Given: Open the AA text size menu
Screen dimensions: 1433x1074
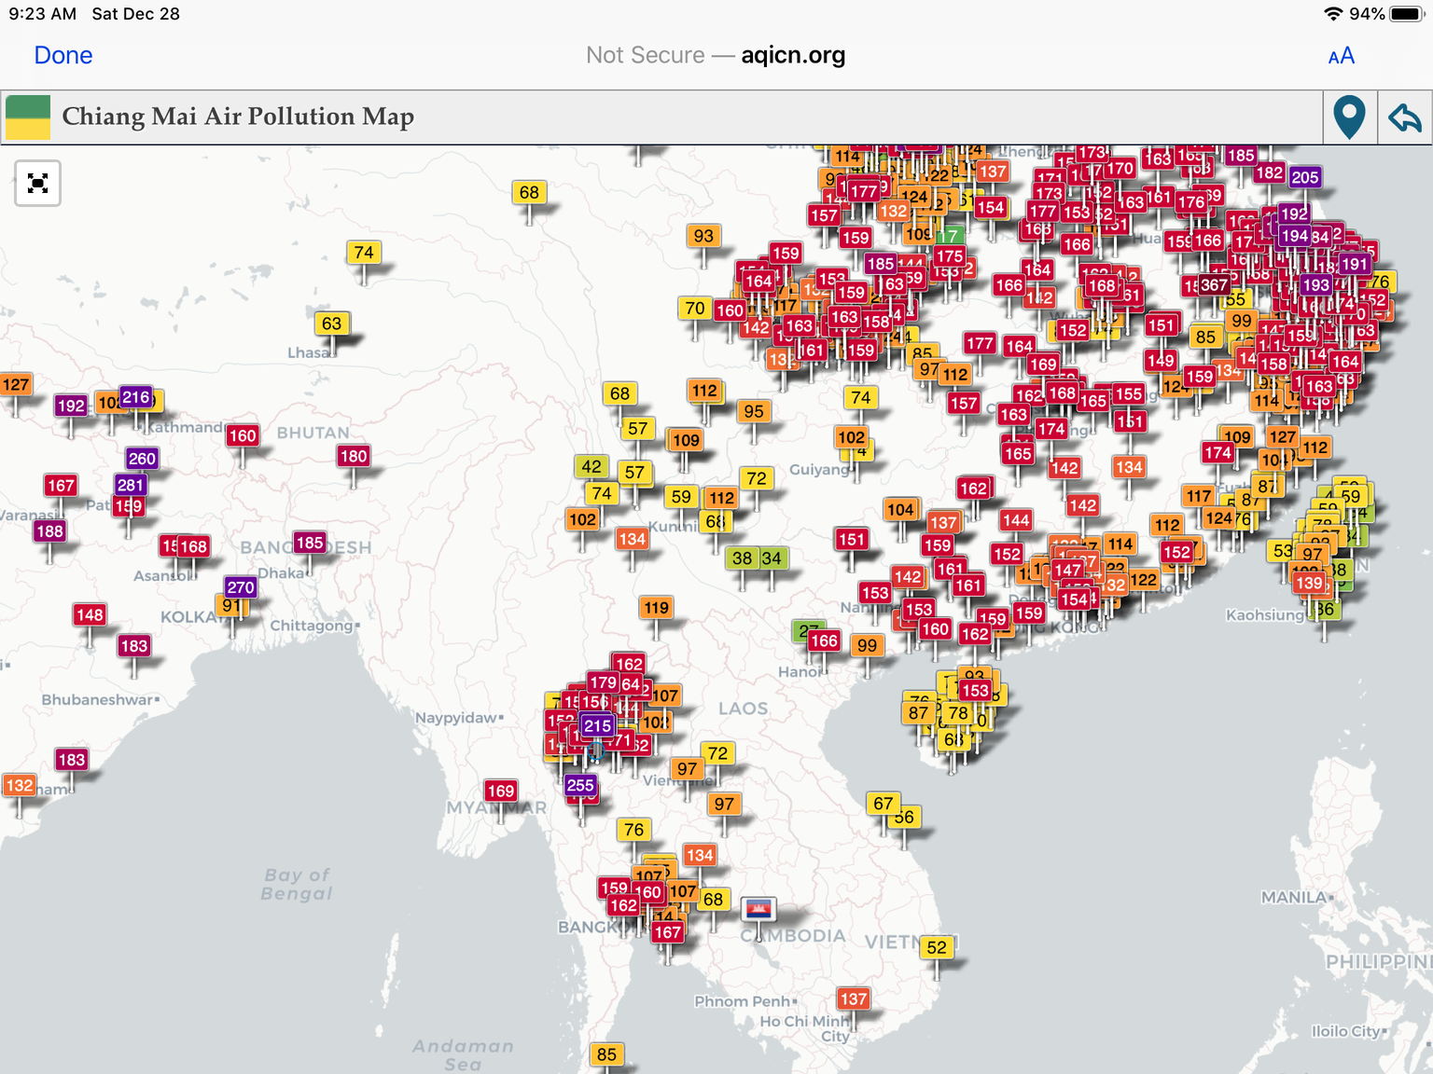Looking at the screenshot, I should [x=1341, y=57].
